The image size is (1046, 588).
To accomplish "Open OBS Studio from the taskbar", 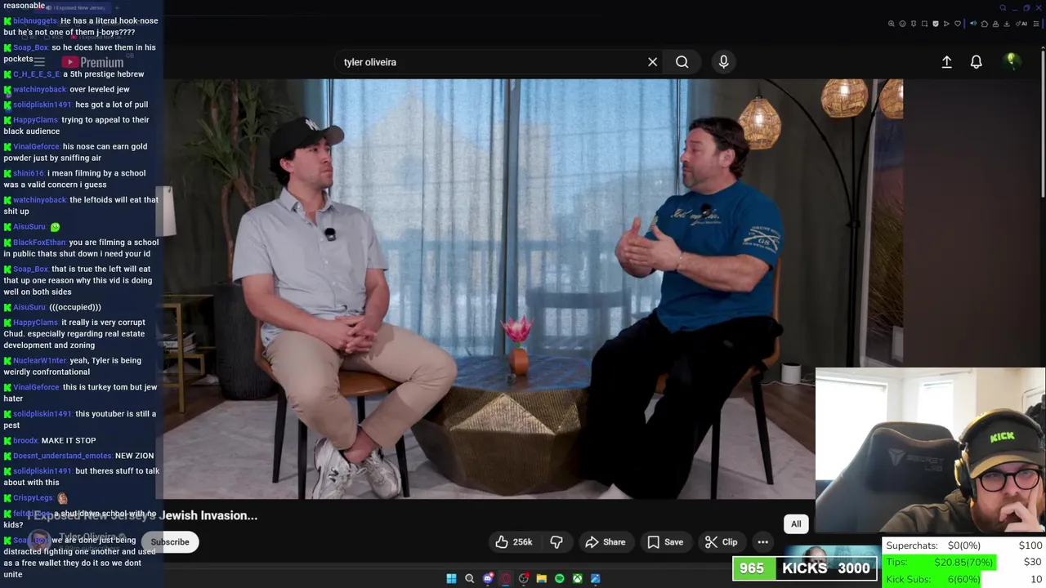I will pos(524,578).
